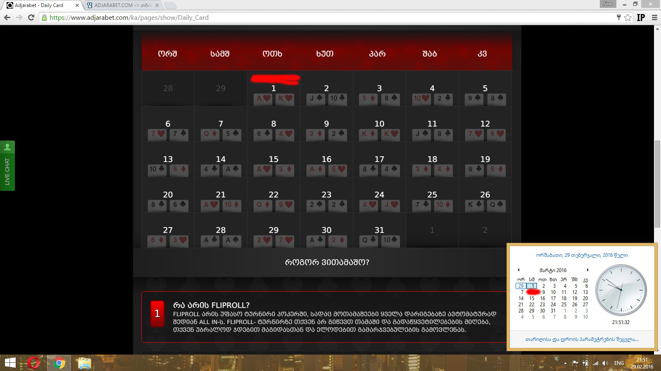This screenshot has width=661, height=371.
Task: Open File Explorer from the taskbar
Action: click(84, 363)
